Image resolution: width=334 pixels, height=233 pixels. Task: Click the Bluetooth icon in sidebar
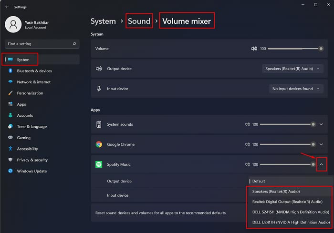pyautogui.click(x=10, y=71)
